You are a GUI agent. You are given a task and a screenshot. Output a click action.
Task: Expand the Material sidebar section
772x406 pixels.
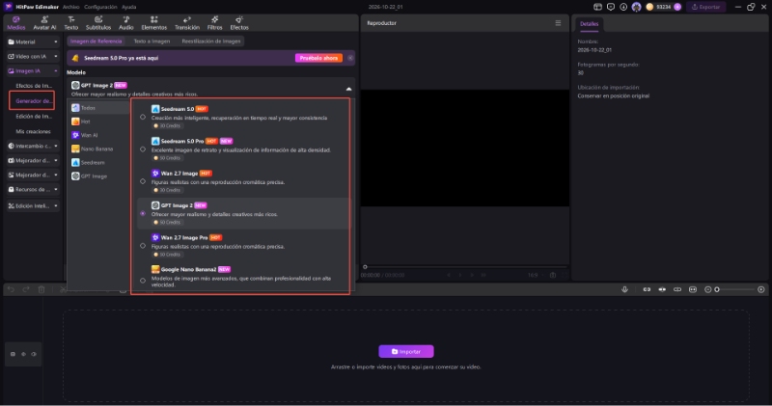[x=33, y=41]
